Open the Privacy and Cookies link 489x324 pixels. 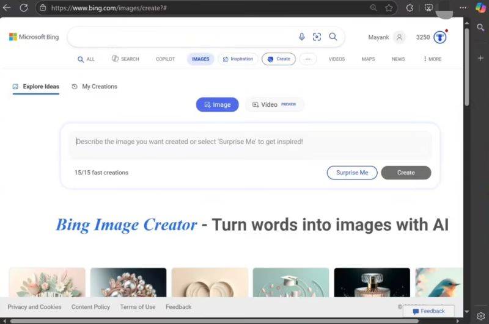pyautogui.click(x=34, y=307)
